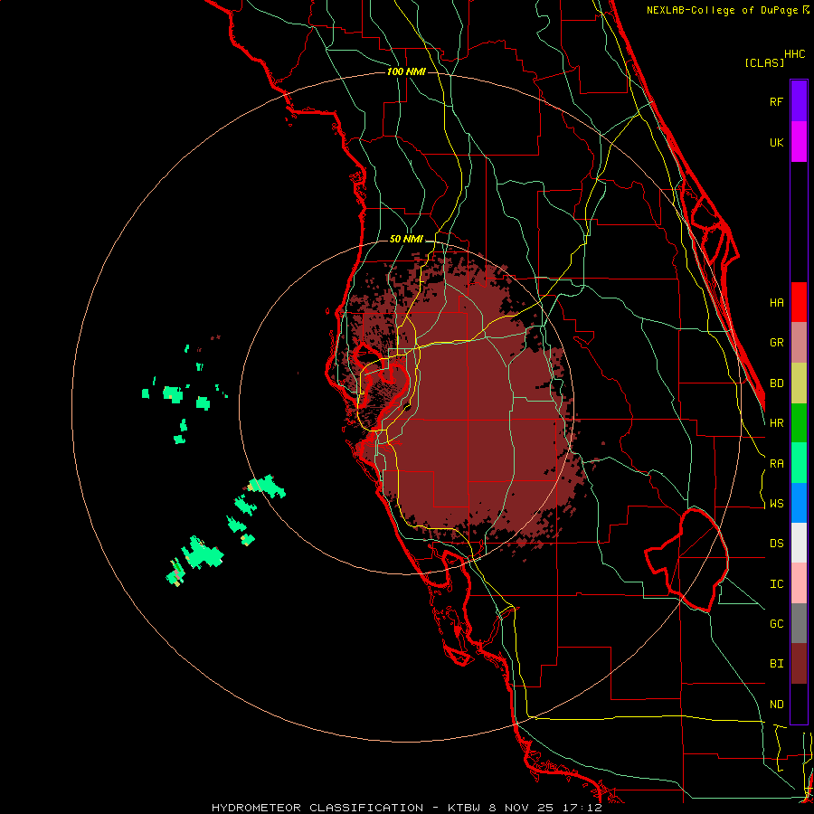Image resolution: width=814 pixels, height=814 pixels.
Task: Click the IC pink legend swatch
Action: coord(799,583)
